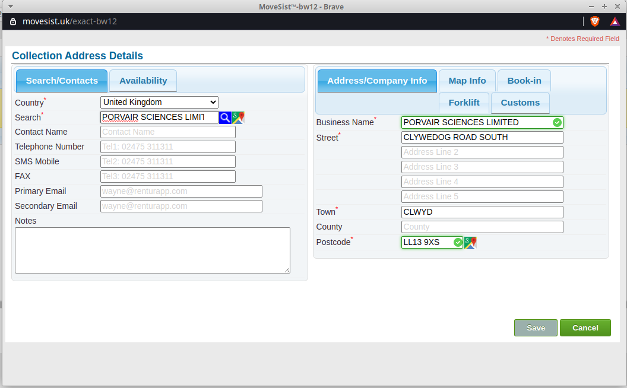Click the 'Denotes Required Field' note
The image size is (627, 388).
[x=582, y=39]
